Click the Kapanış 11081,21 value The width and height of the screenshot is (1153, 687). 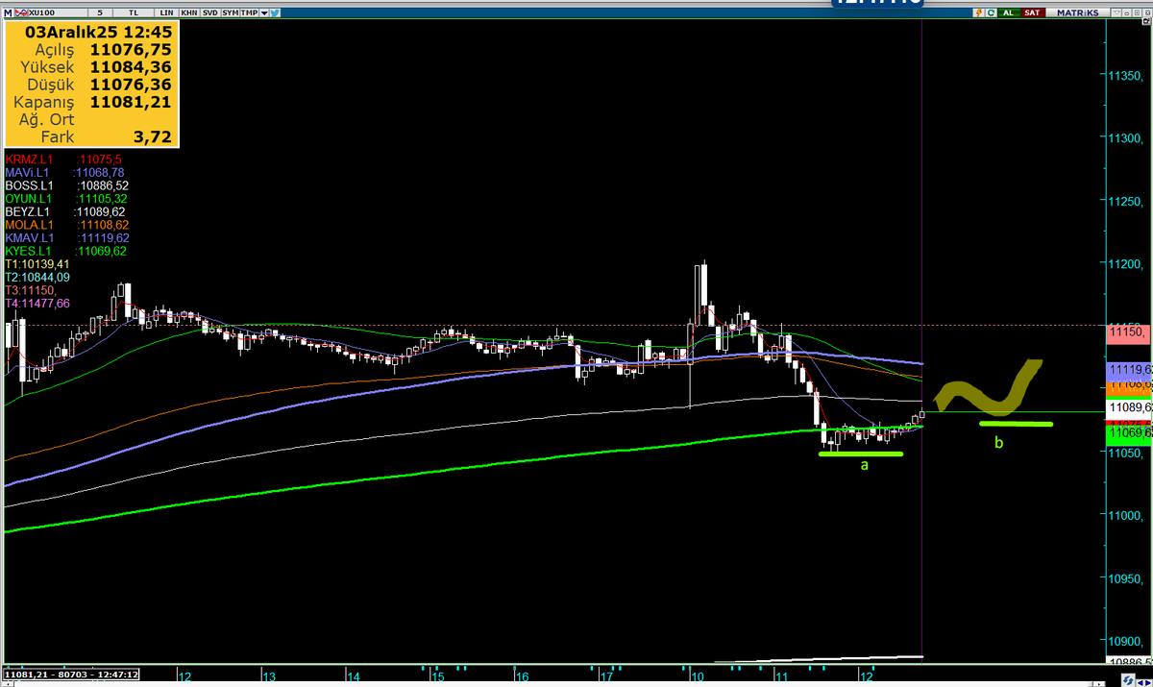pyautogui.click(x=131, y=101)
